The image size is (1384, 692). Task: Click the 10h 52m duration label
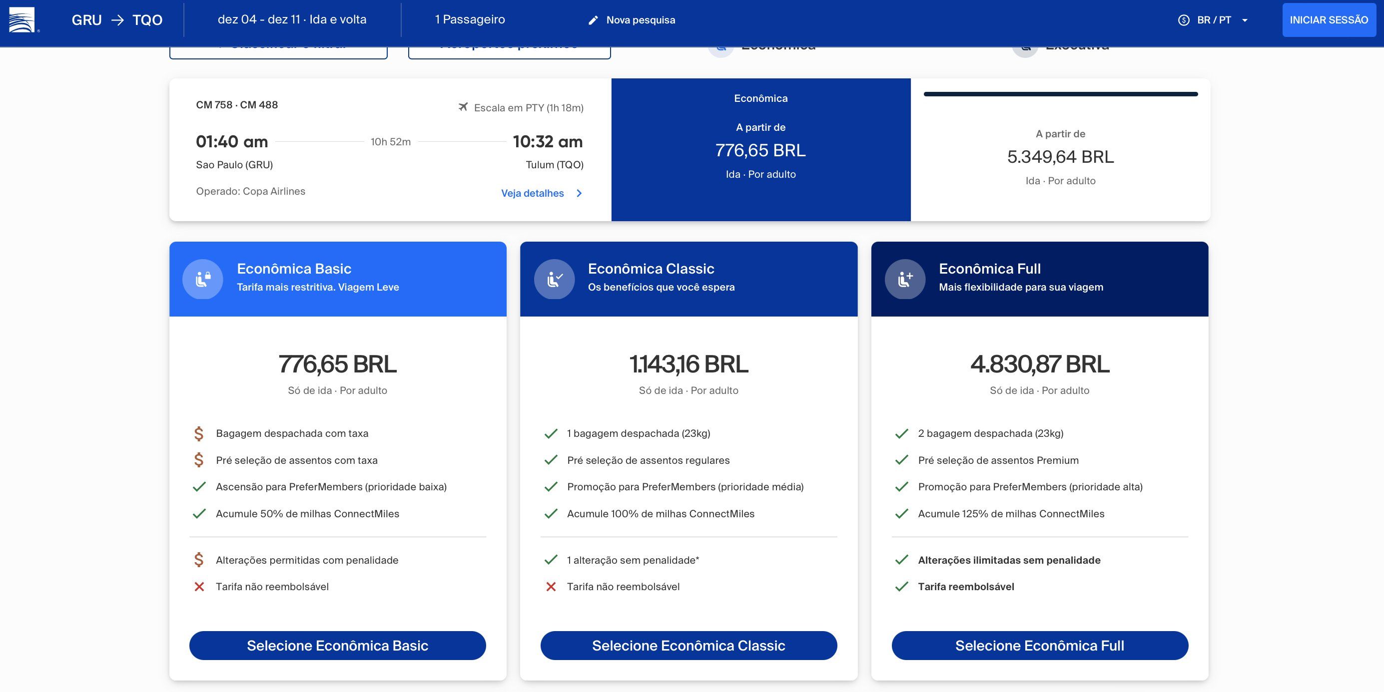click(391, 142)
